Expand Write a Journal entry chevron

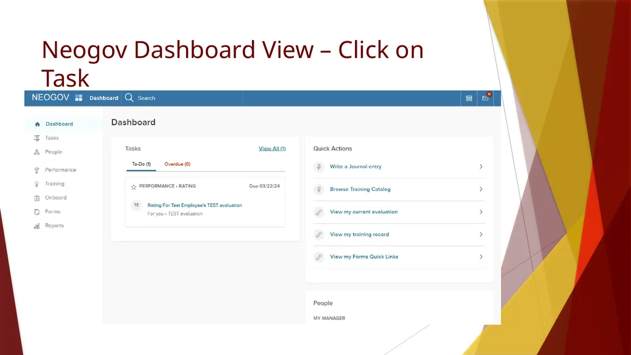point(481,166)
